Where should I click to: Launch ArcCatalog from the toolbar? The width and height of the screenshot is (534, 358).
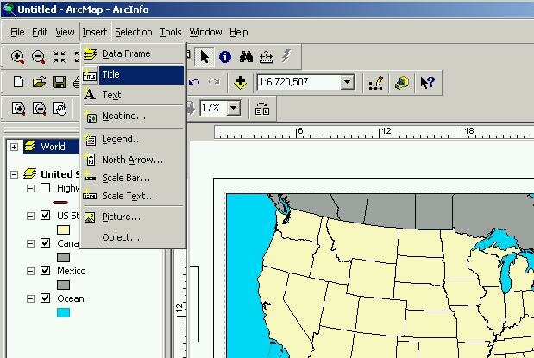pyautogui.click(x=402, y=83)
